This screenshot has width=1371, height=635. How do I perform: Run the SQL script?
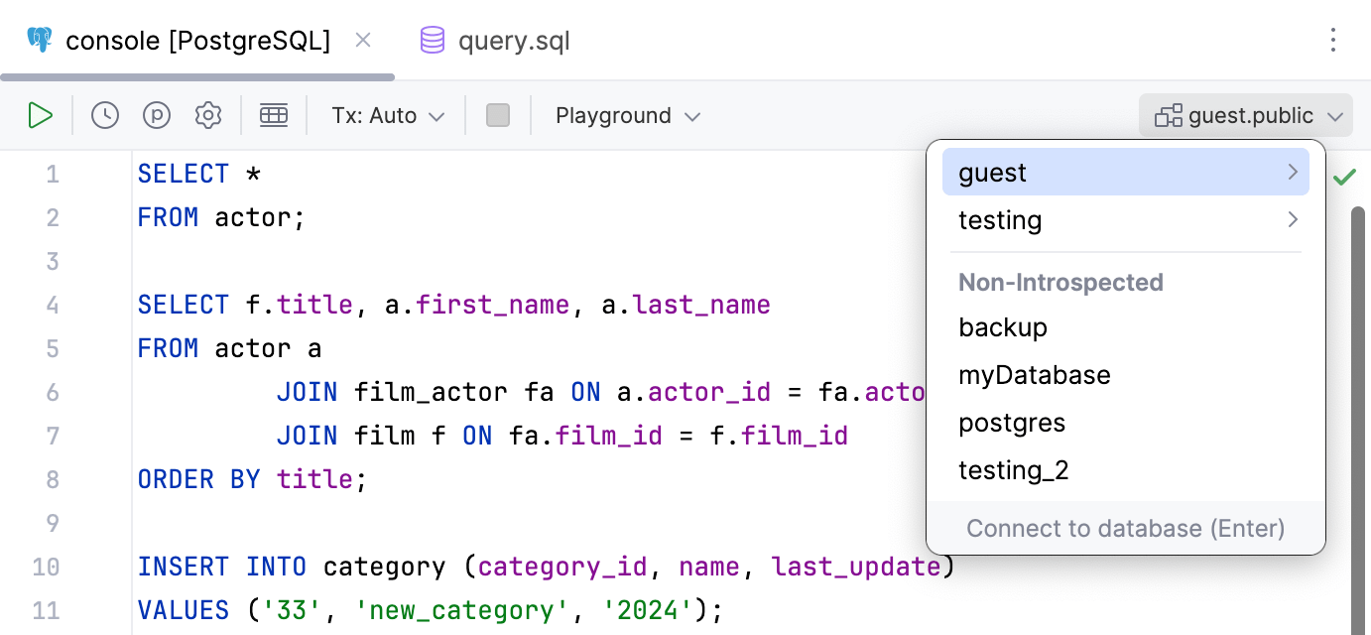click(41, 114)
